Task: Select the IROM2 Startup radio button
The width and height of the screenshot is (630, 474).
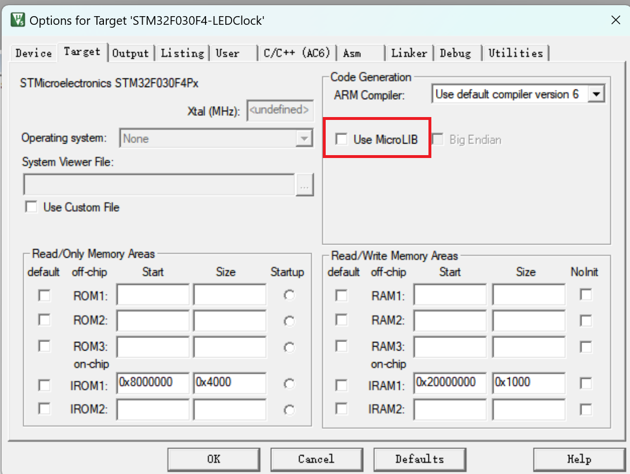Action: click(289, 410)
